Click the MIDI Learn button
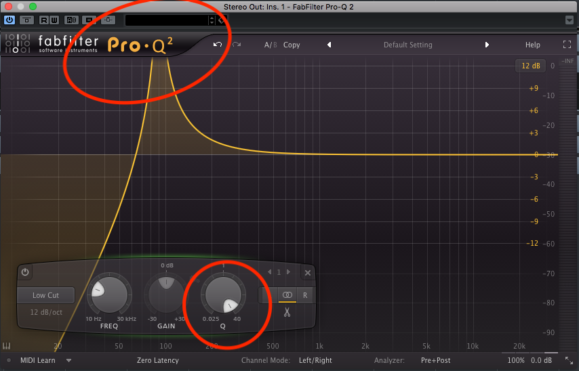 pos(38,360)
